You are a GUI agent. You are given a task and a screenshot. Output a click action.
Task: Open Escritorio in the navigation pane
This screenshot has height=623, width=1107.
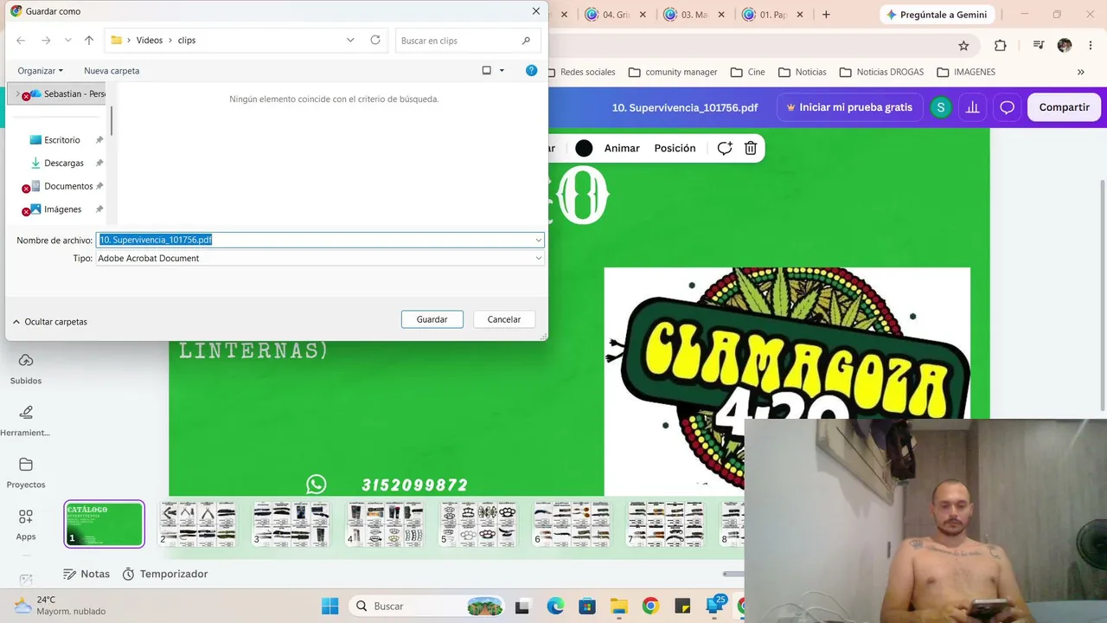coord(62,140)
